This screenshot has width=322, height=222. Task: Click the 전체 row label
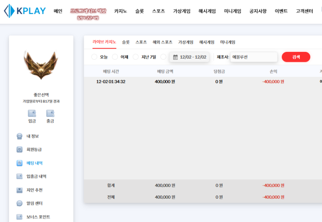pos(111,197)
